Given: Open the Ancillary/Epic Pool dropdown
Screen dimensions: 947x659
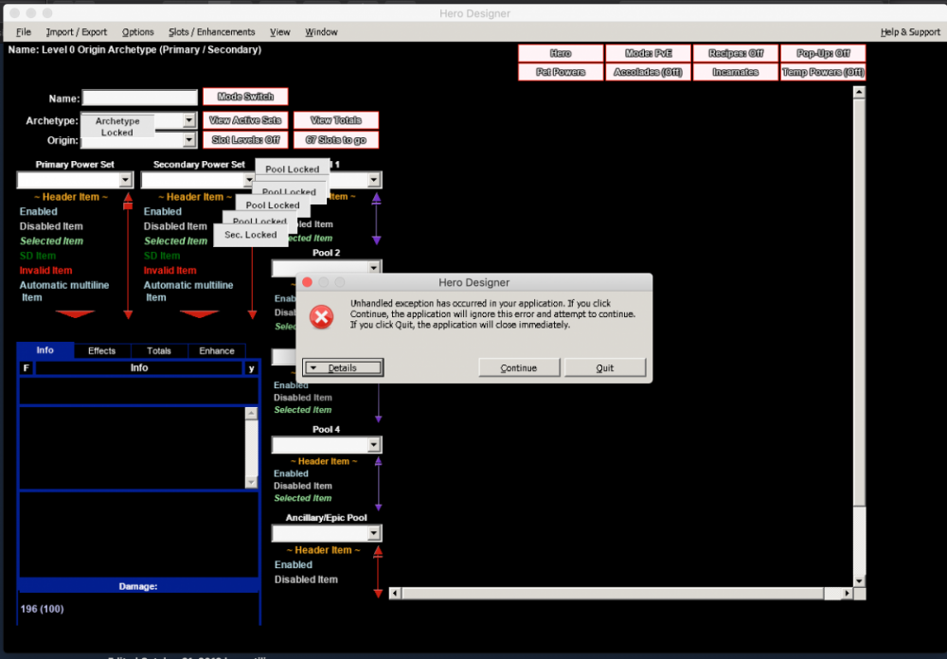Looking at the screenshot, I should pyautogui.click(x=374, y=534).
